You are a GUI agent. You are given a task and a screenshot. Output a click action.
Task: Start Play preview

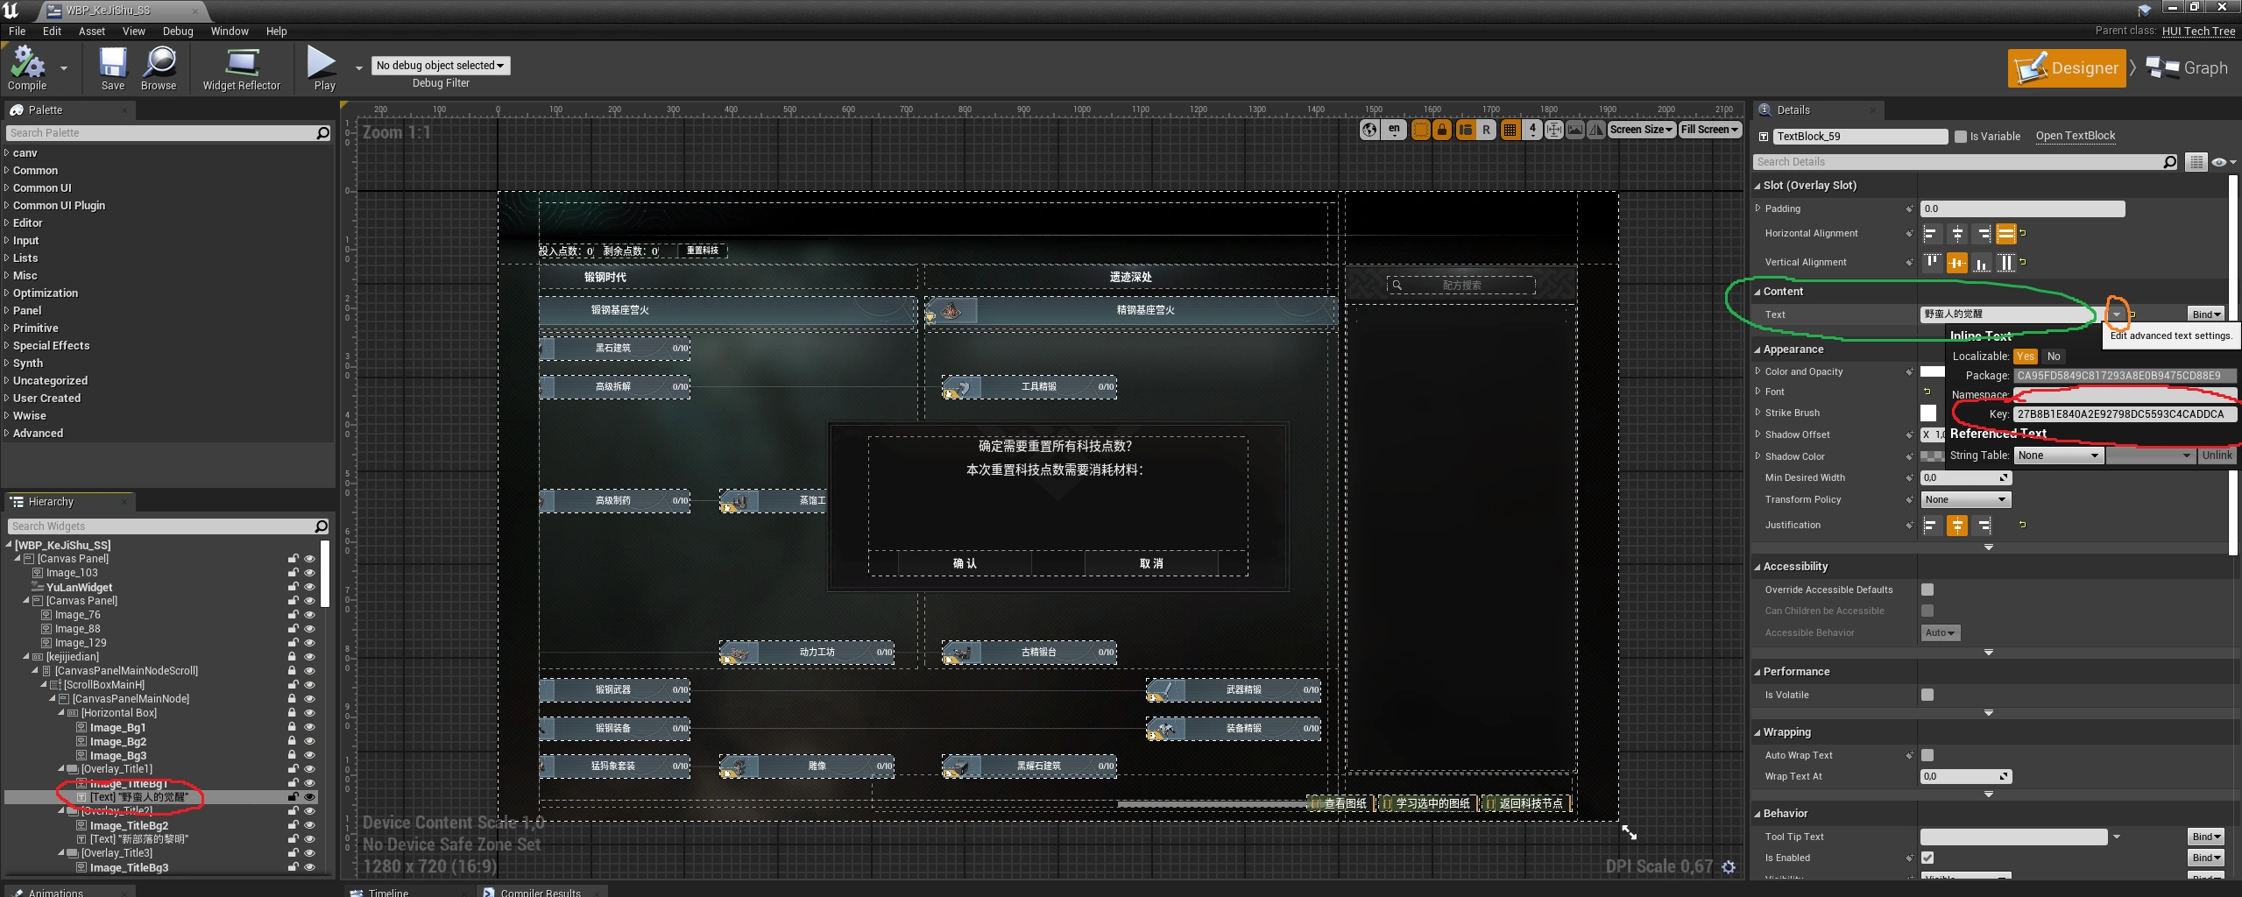click(x=323, y=68)
